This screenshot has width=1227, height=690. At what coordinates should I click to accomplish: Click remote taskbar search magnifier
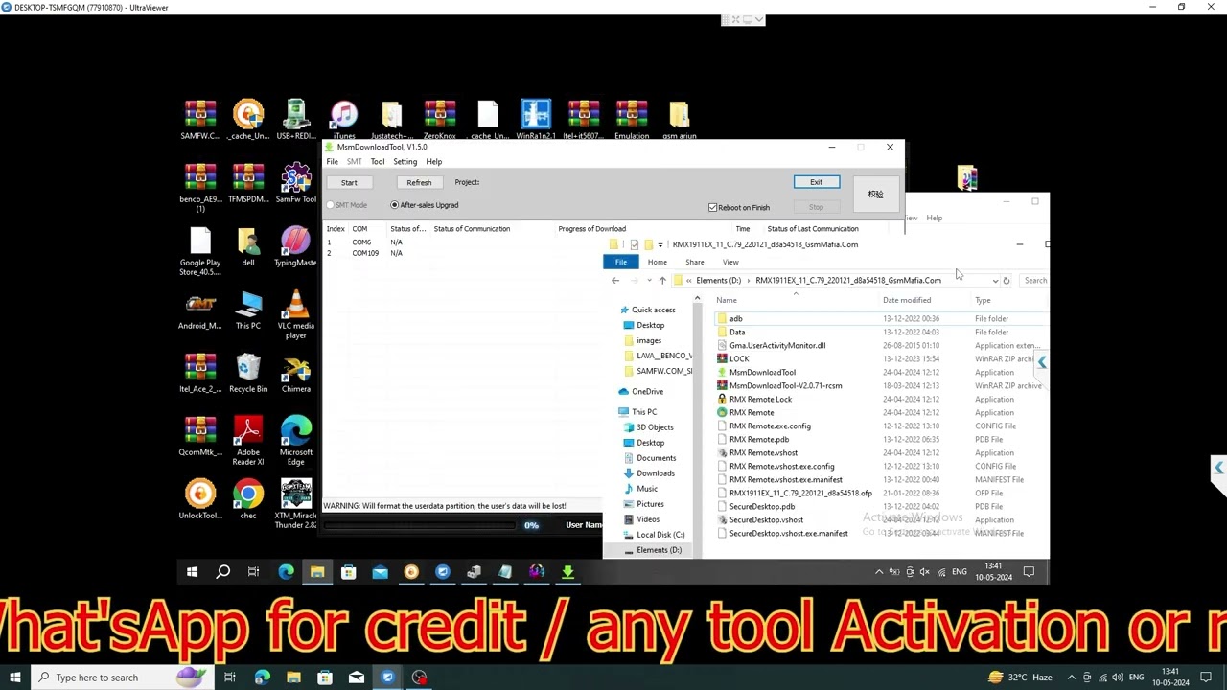tap(222, 572)
